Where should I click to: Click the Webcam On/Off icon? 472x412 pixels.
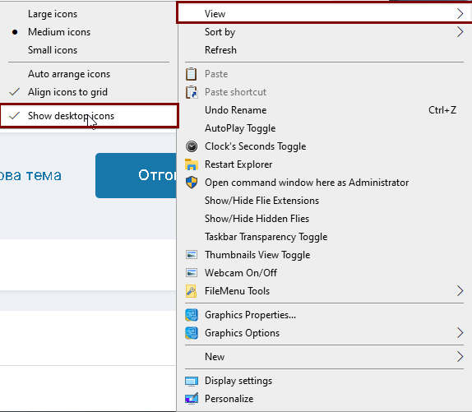192,273
